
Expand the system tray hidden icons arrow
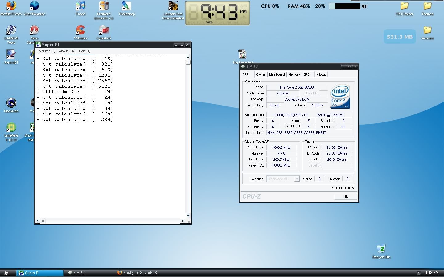tap(418, 273)
